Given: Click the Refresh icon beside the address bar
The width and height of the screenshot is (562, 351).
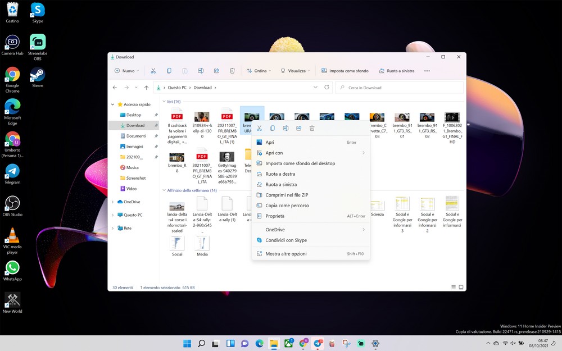Looking at the screenshot, I should 327,88.
